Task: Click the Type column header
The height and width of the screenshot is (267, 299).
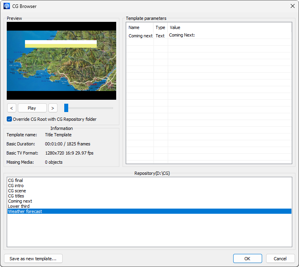Action: (x=160, y=27)
